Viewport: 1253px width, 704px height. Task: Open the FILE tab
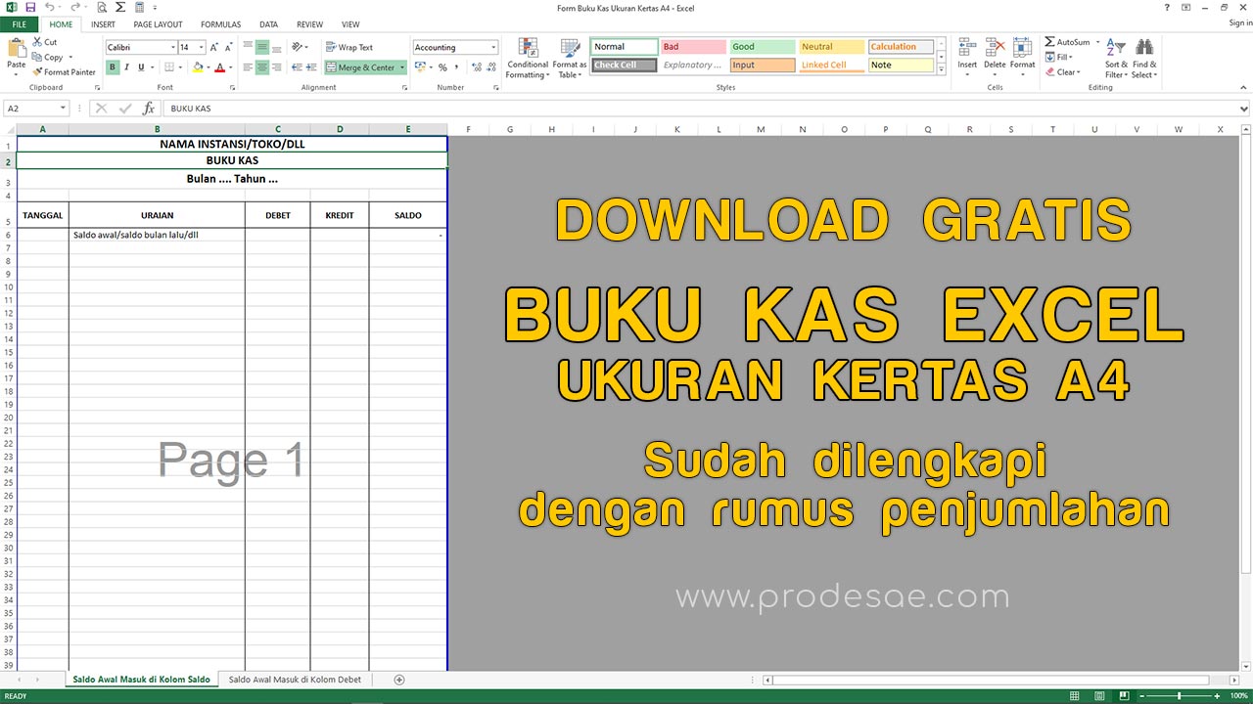pos(19,24)
